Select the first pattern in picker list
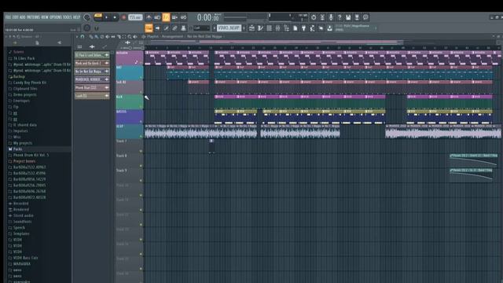503x283 pixels. (x=92, y=55)
